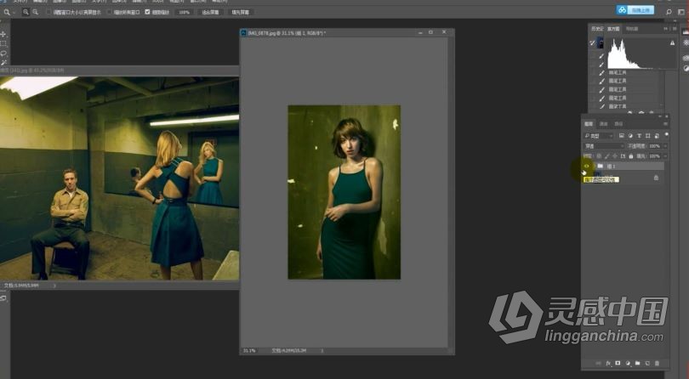
Task: Open the layer opacity slider arrow
Action: coord(665,146)
